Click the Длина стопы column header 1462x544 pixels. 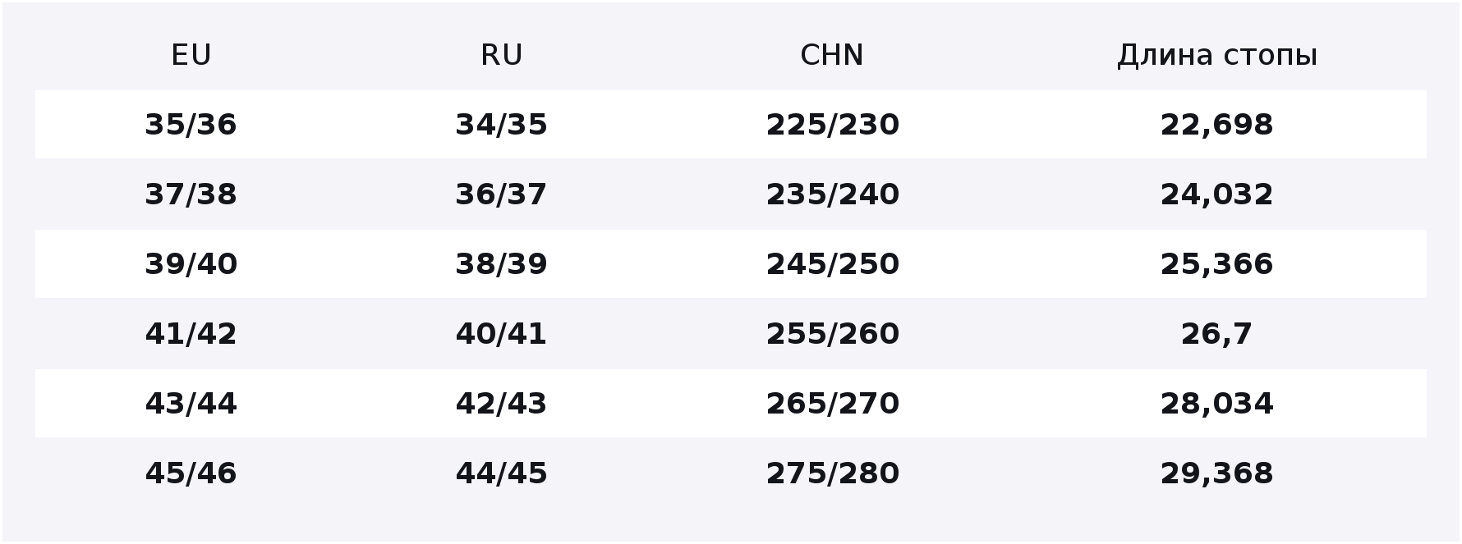pos(1217,55)
